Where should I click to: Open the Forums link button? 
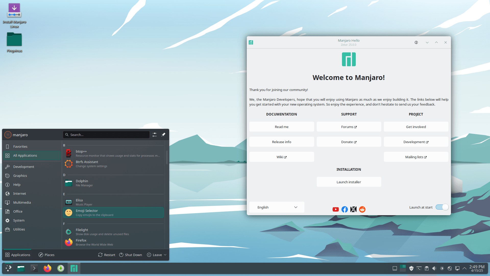(x=349, y=127)
